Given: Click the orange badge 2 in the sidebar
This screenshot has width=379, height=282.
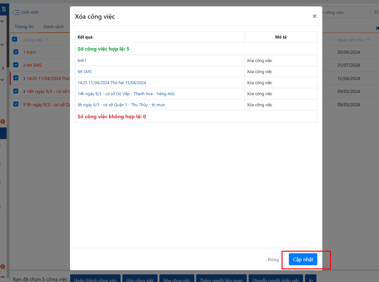Looking at the screenshot, I should (3, 121).
